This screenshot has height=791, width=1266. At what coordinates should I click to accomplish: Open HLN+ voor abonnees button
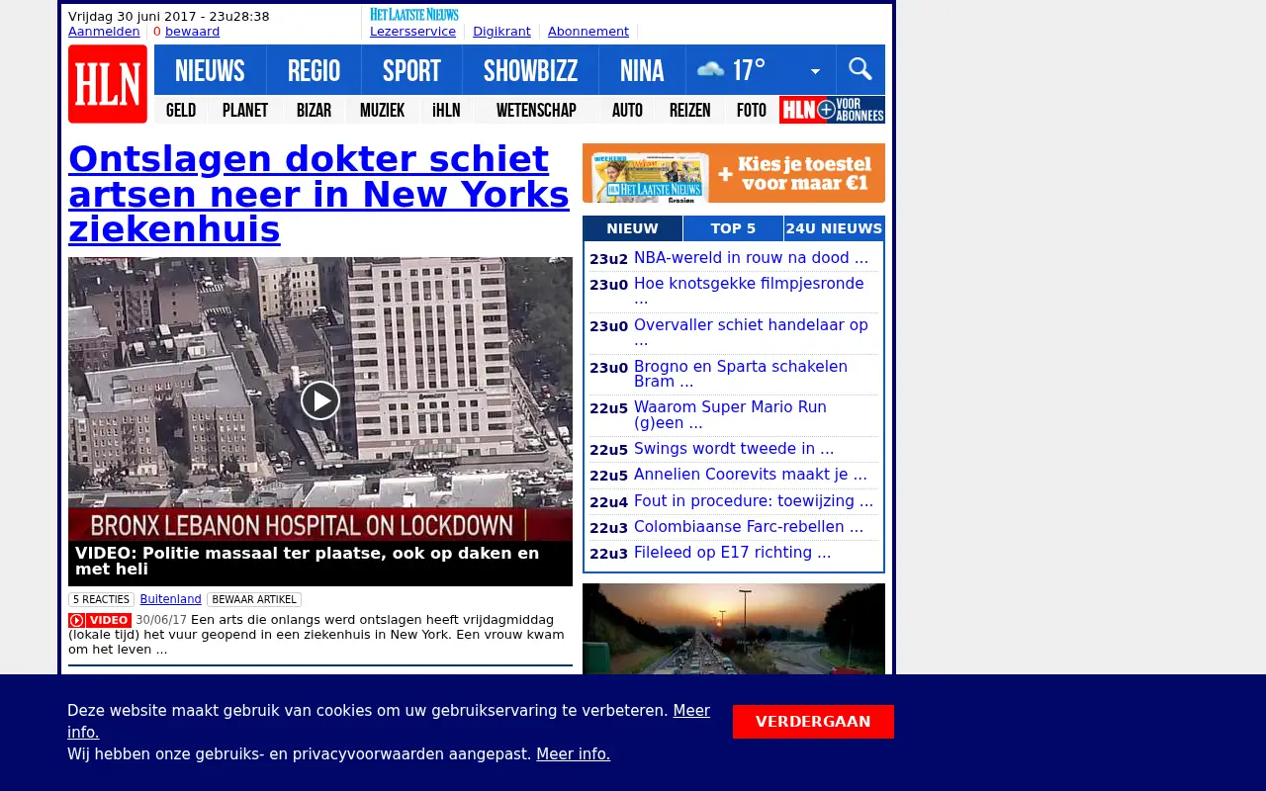[x=832, y=110]
